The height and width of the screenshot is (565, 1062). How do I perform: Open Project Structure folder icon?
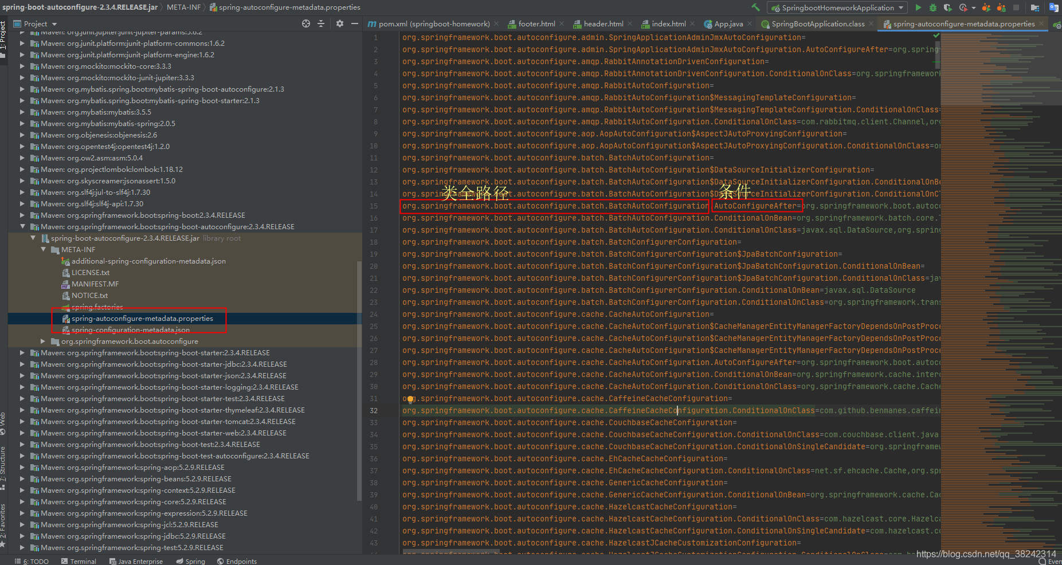(1035, 7)
